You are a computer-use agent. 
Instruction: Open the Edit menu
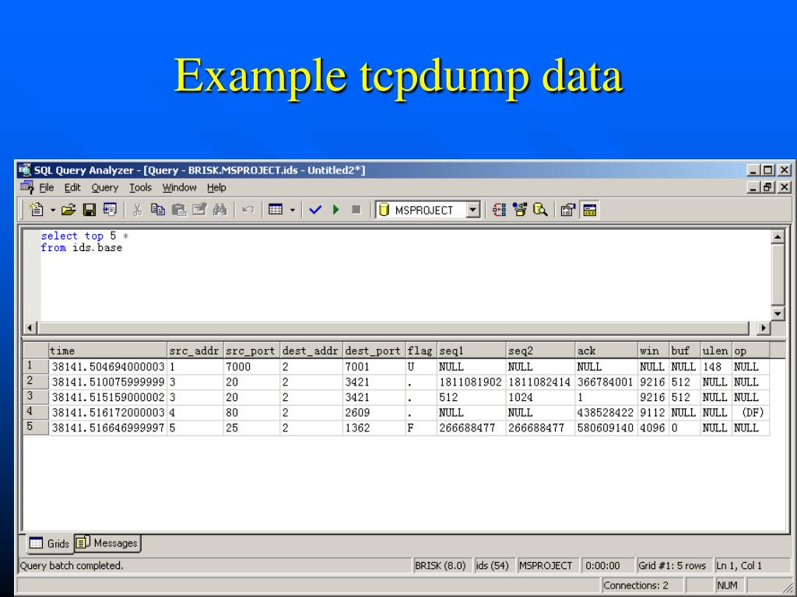72,188
